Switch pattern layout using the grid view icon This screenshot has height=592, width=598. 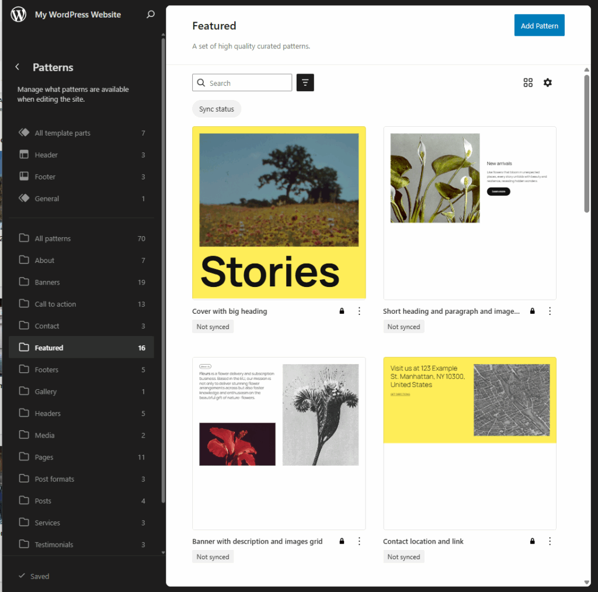click(x=528, y=82)
